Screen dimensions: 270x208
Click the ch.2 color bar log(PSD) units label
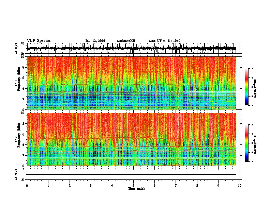[x=255, y=144]
